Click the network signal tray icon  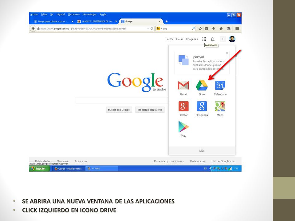[230, 169]
